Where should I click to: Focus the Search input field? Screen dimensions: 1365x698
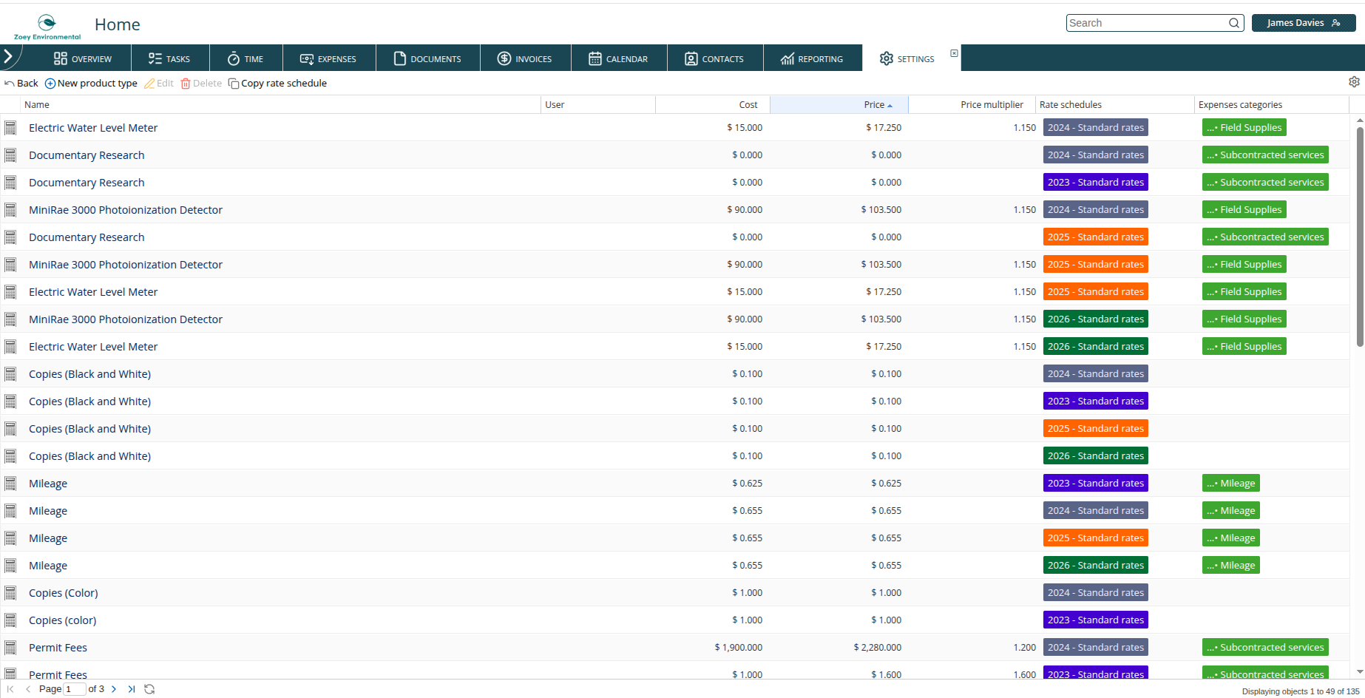click(x=1148, y=23)
